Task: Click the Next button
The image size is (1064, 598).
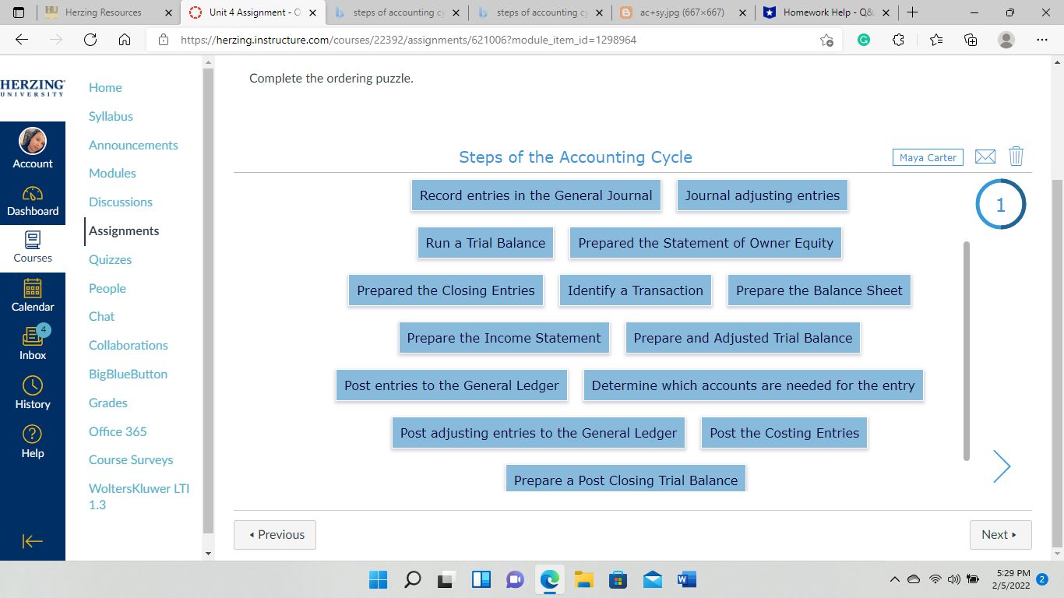Action: point(1000,535)
